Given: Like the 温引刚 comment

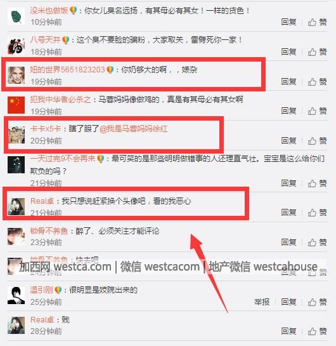Looking at the screenshot, I should (317, 302).
